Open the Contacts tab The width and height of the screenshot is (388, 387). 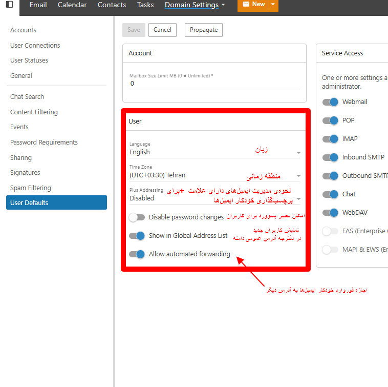pyautogui.click(x=112, y=5)
